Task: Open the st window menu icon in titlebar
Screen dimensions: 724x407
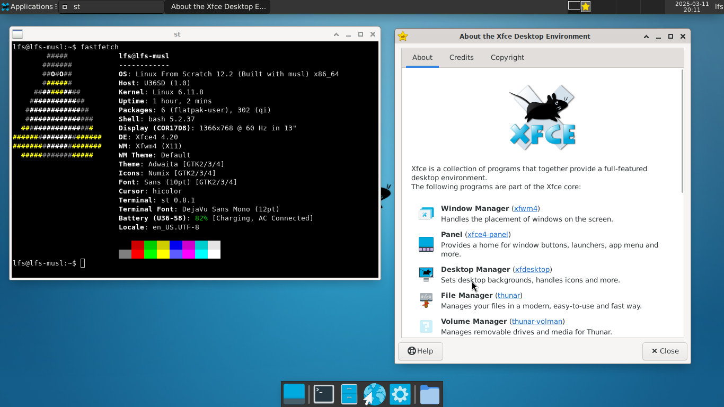Action: [x=17, y=34]
